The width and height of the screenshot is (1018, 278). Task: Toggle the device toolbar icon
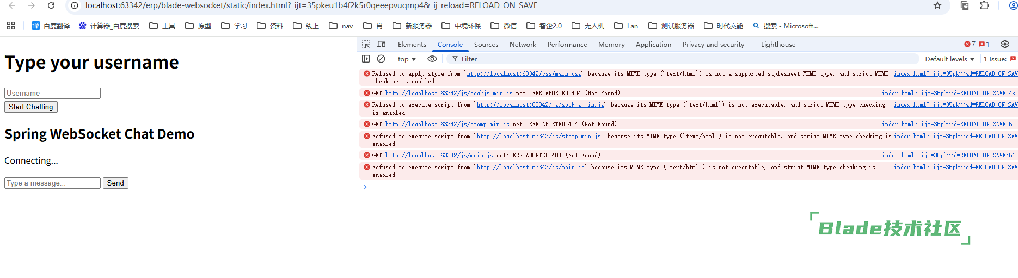(381, 44)
